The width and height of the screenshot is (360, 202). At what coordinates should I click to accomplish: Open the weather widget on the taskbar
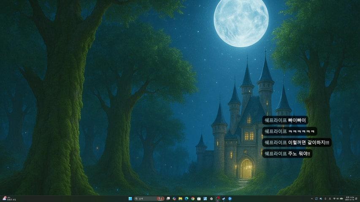pos(7,198)
